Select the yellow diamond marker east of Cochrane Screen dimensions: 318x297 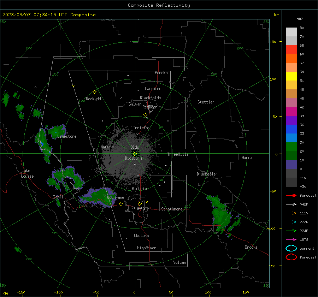pyautogui.click(x=121, y=204)
